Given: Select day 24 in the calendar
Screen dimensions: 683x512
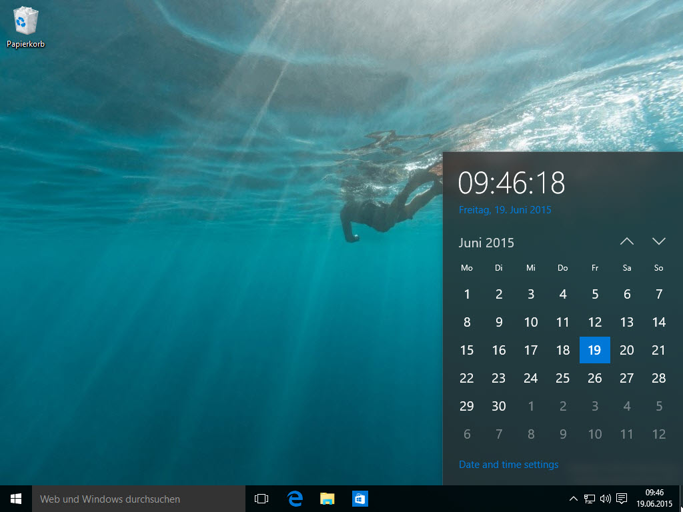Looking at the screenshot, I should (x=530, y=378).
